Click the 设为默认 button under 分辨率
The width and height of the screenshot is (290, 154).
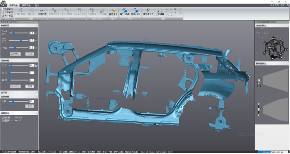tap(16, 54)
